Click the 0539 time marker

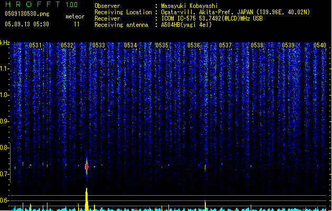tap(288, 45)
